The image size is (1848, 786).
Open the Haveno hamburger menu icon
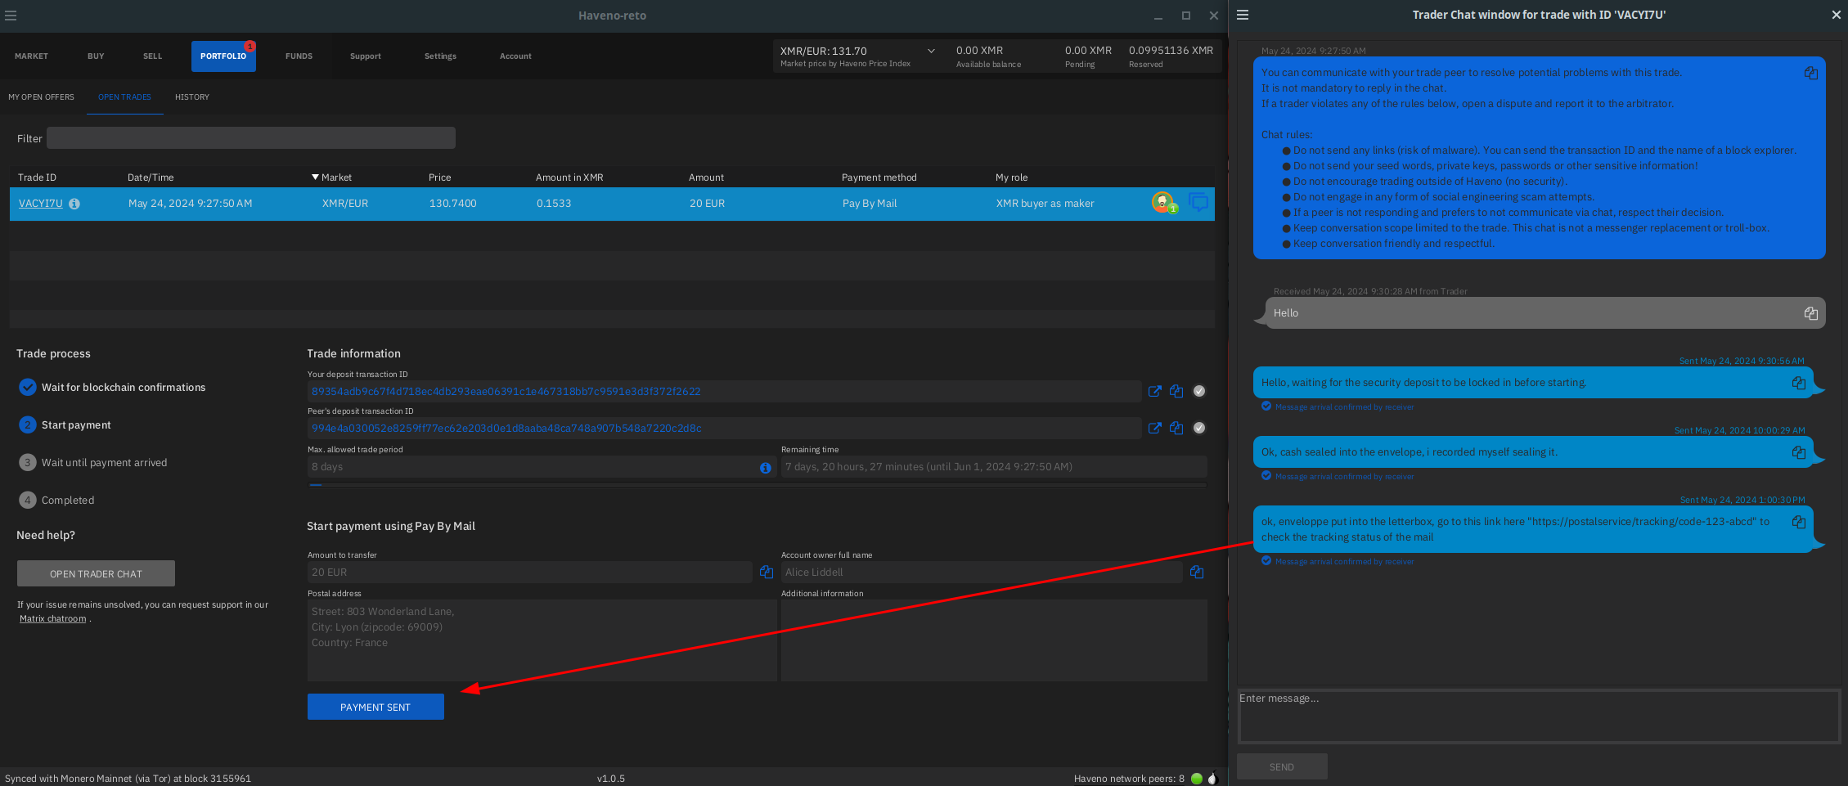click(11, 16)
